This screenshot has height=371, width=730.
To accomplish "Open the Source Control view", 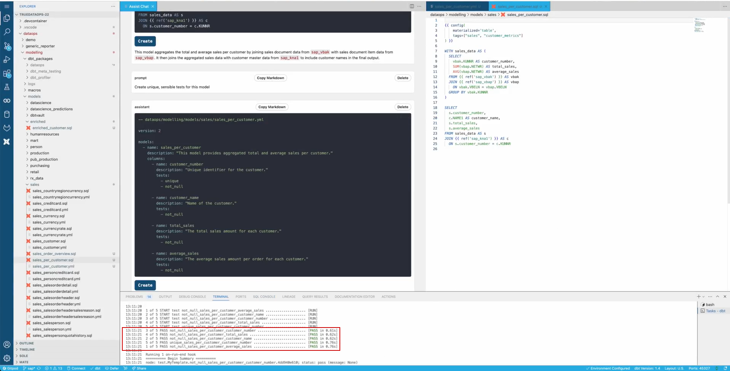I will click(x=7, y=46).
